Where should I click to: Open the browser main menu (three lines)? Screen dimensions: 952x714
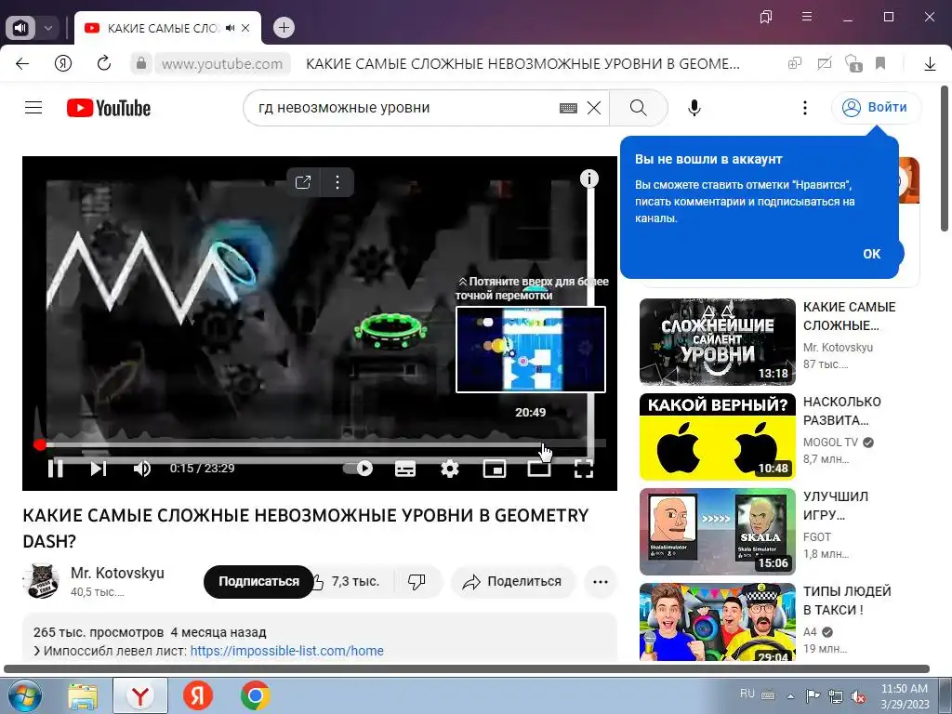(807, 17)
